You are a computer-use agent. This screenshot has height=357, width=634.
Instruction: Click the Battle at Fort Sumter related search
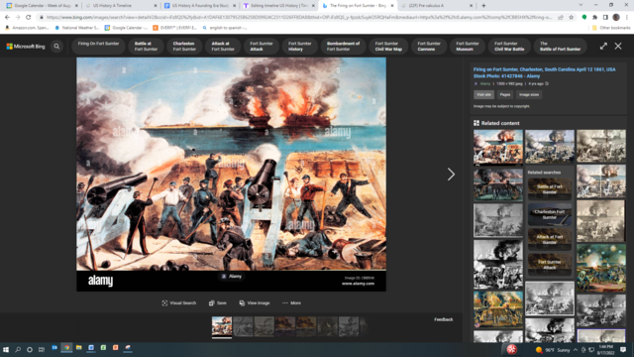(x=550, y=189)
